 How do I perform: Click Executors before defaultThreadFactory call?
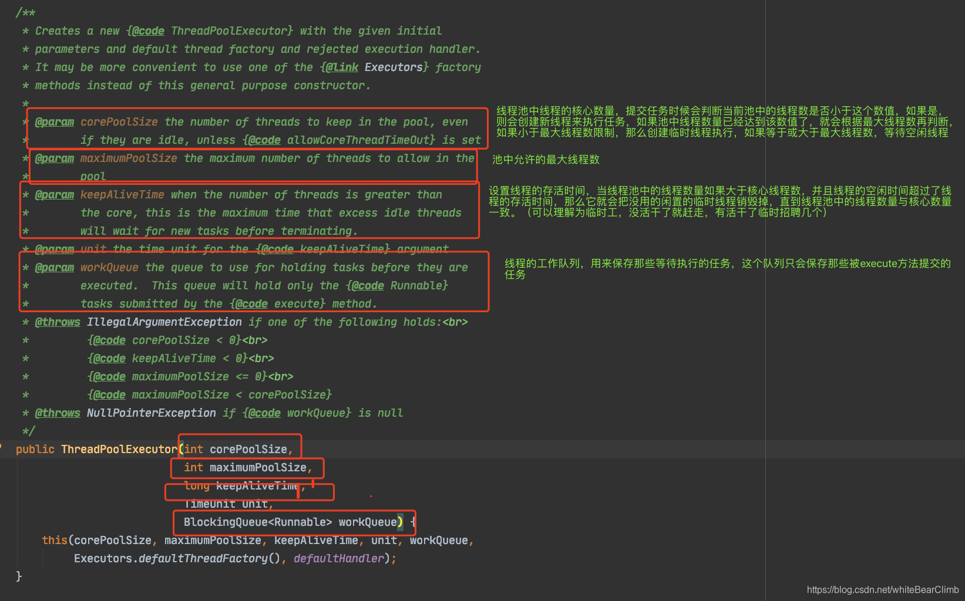[103, 558]
